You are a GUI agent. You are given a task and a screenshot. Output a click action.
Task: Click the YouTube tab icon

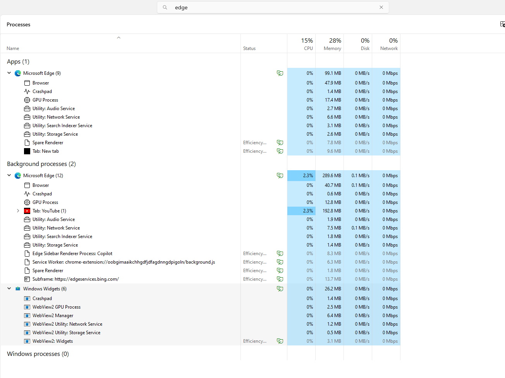[x=27, y=211]
